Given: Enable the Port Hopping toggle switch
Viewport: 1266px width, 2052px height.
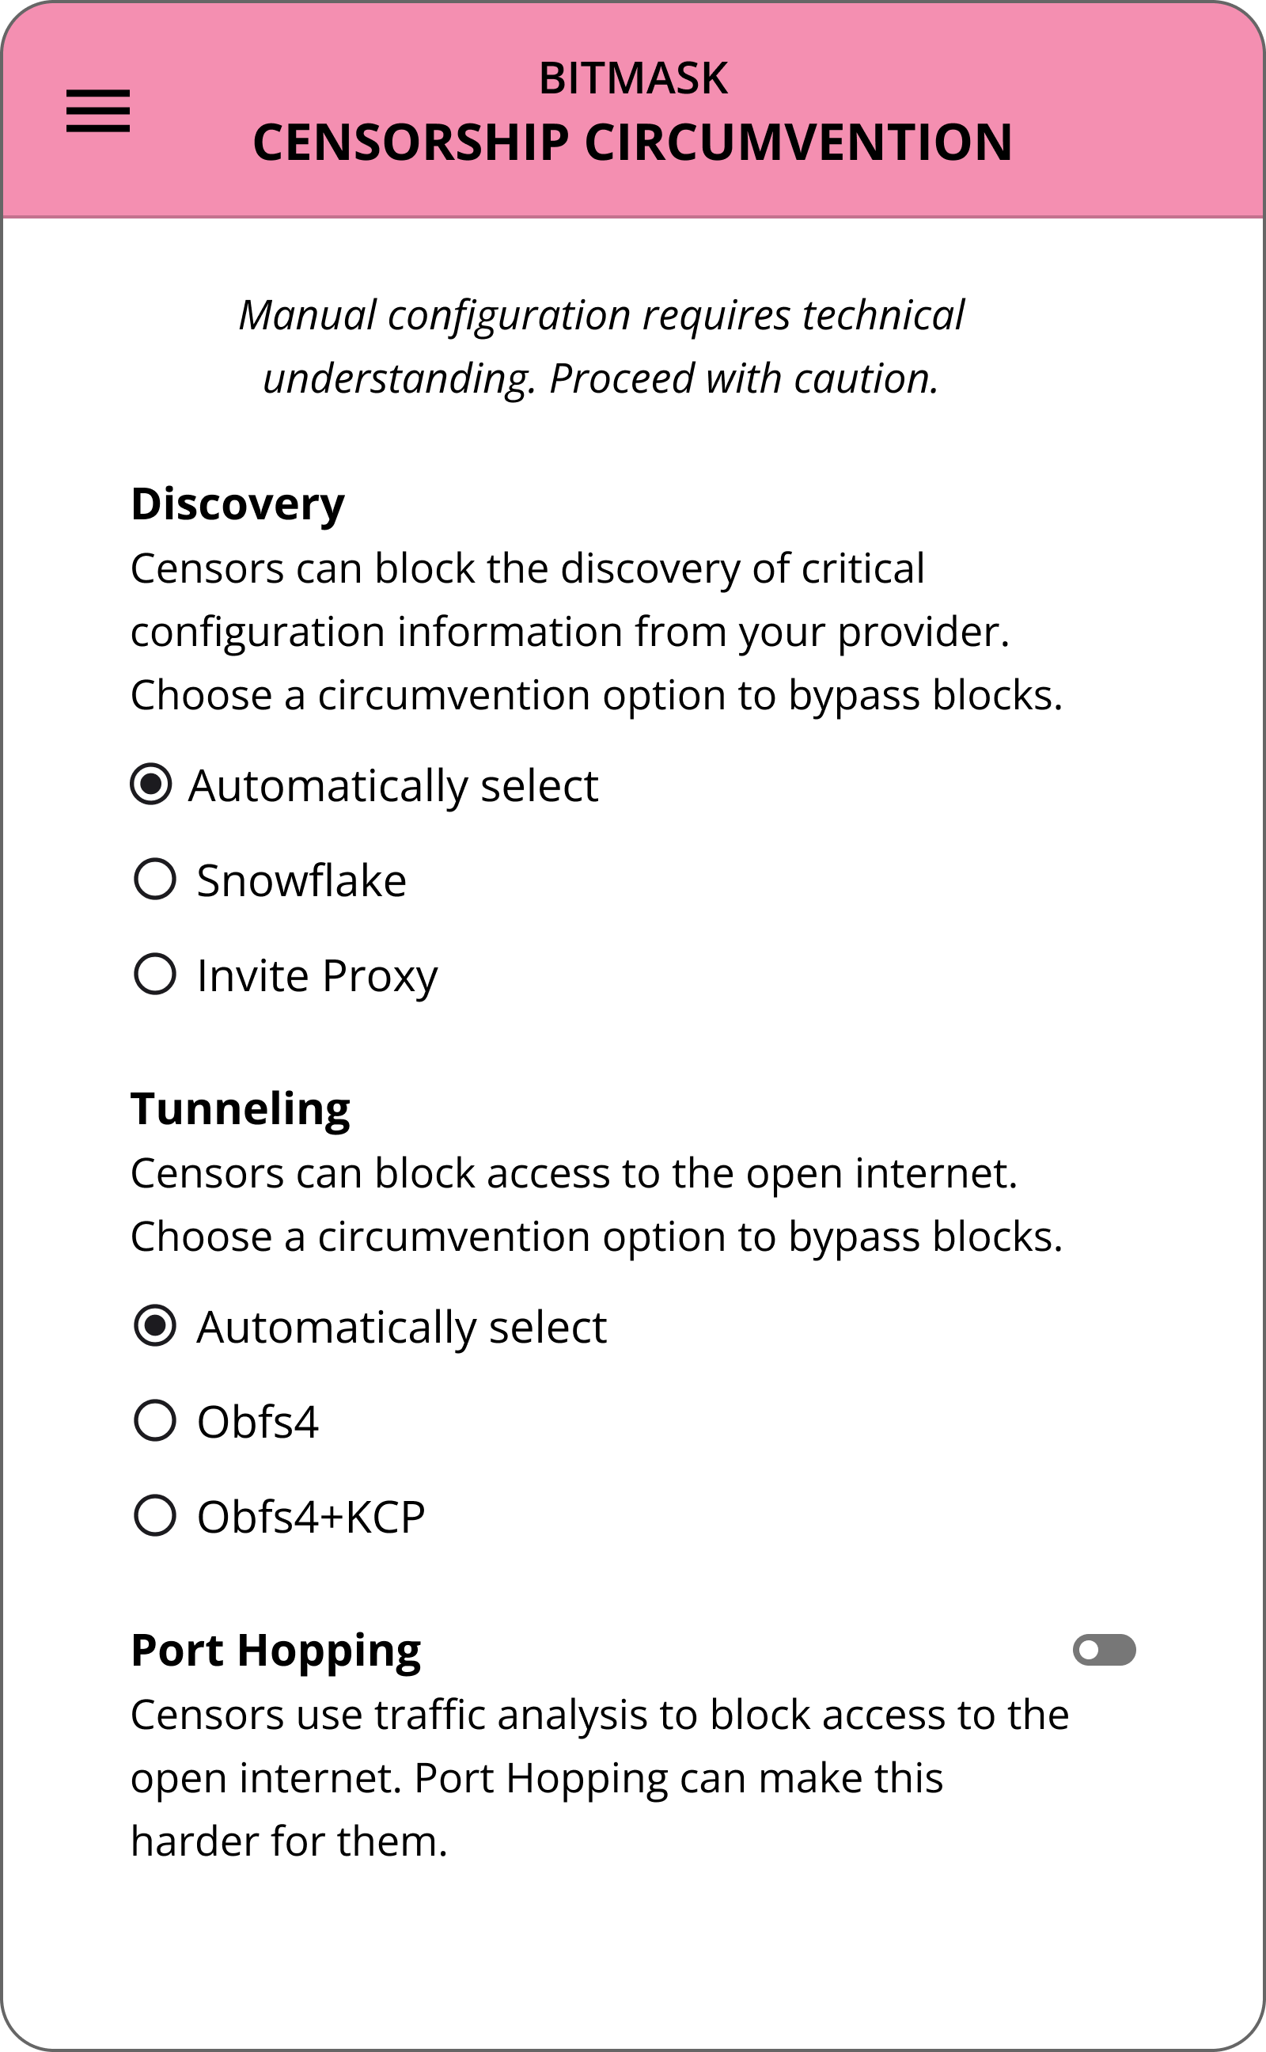Looking at the screenshot, I should tap(1104, 1649).
